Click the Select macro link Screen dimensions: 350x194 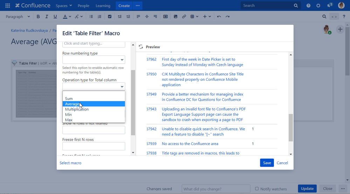pos(70,163)
